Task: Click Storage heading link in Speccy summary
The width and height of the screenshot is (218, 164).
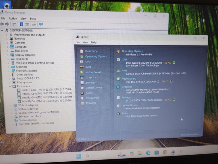Action: pyautogui.click(x=126, y=97)
